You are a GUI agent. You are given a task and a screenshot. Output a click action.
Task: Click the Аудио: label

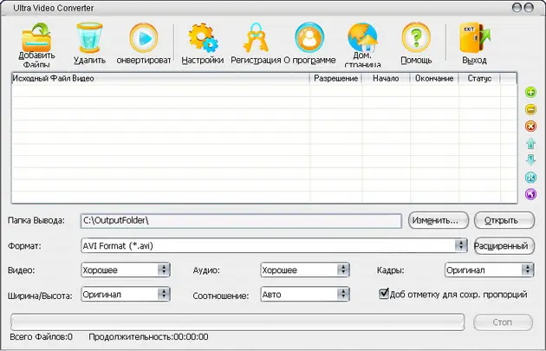(x=206, y=270)
